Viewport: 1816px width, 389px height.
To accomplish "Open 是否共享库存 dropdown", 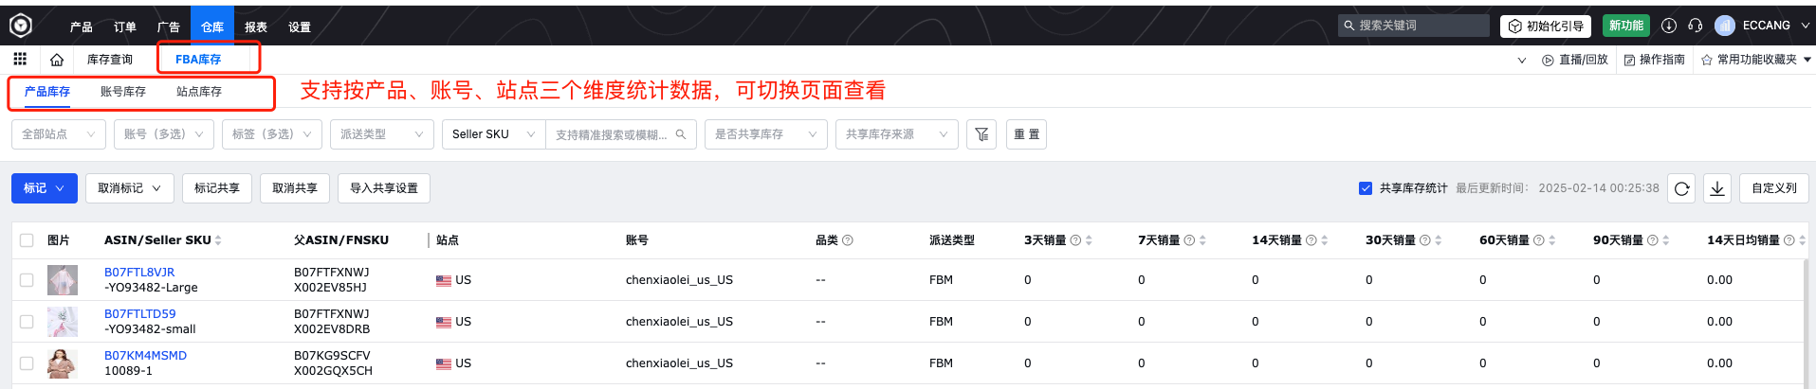I will click(766, 134).
